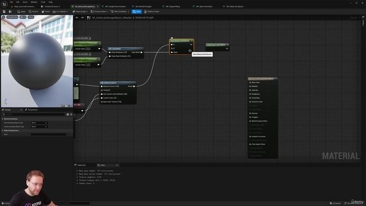Collapse the BlendMaterialAttributes node arrow

click(192, 41)
